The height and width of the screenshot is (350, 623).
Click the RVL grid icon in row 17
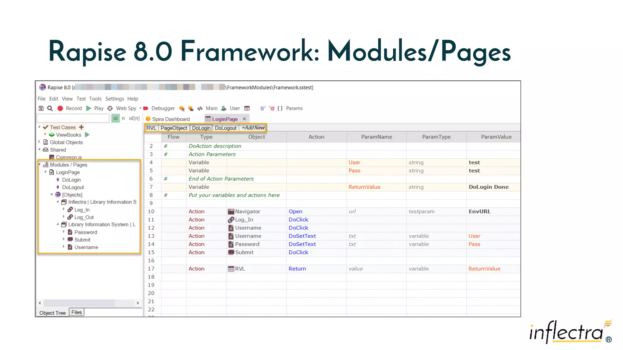coord(231,269)
